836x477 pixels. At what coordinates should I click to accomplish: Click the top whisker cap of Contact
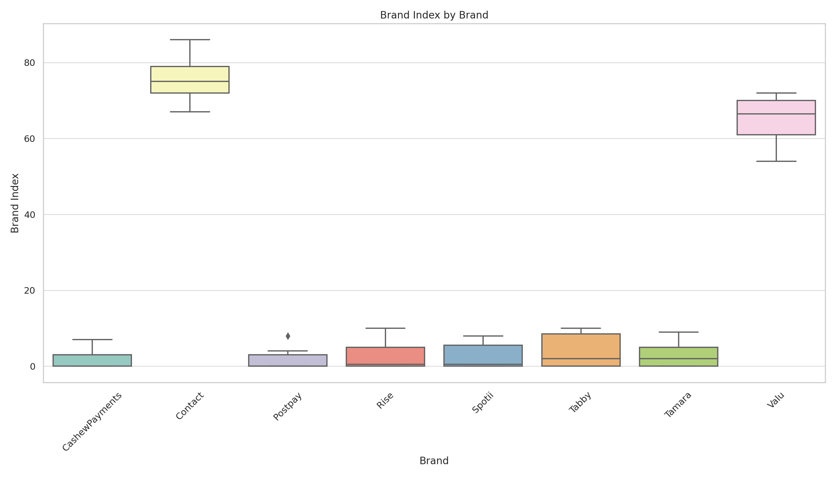(x=190, y=40)
